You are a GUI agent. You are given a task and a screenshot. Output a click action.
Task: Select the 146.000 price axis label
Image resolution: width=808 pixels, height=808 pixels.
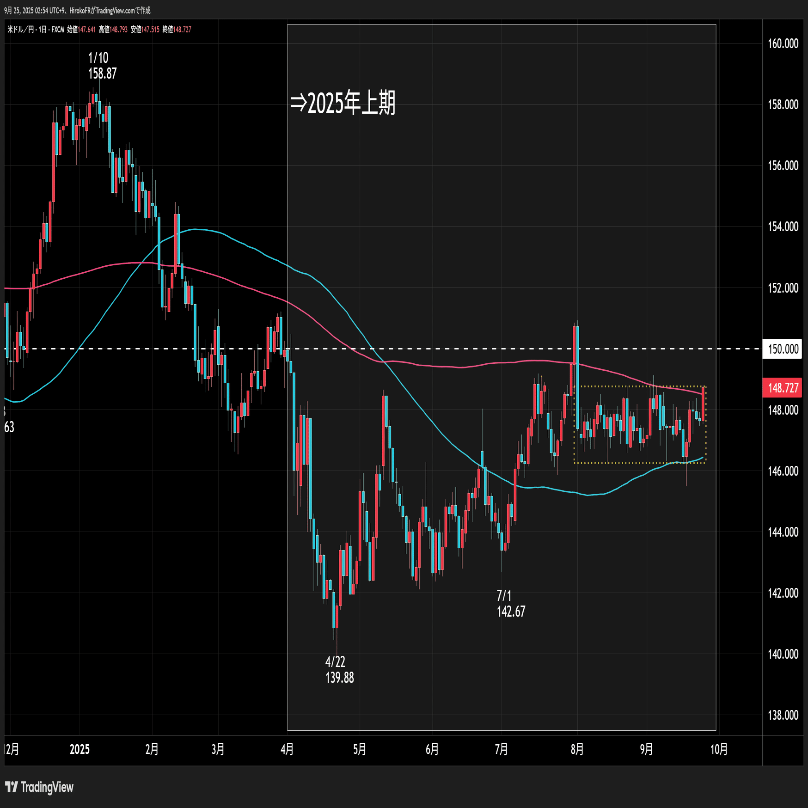(783, 471)
